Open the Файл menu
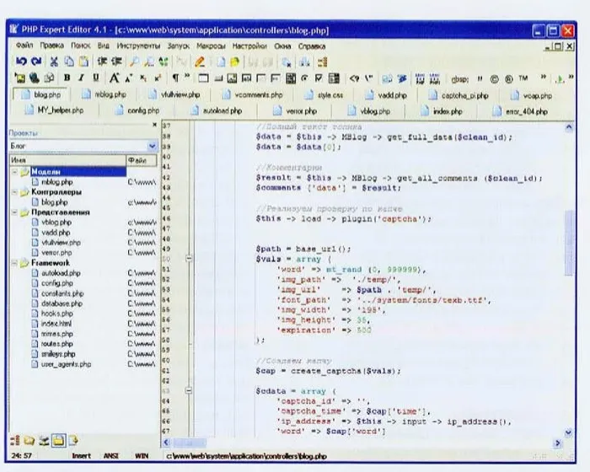Viewport: 590px width, 472px height. pos(24,46)
